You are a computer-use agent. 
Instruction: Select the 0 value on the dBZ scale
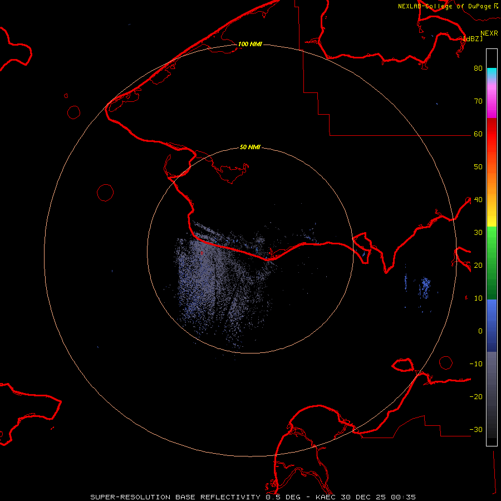(480, 331)
